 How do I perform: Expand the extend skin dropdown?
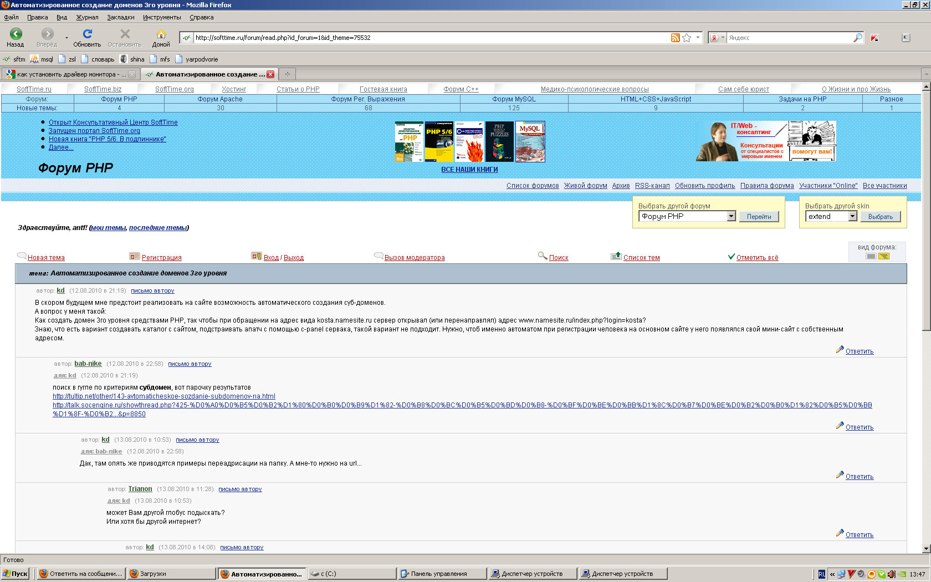coord(853,216)
